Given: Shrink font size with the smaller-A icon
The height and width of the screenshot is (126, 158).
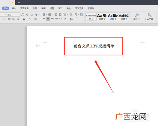Looking at the screenshot, I should (x=27, y=15).
